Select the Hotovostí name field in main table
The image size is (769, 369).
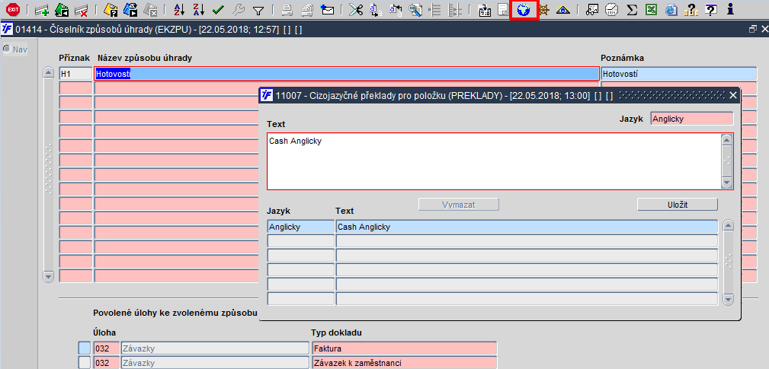pos(347,74)
